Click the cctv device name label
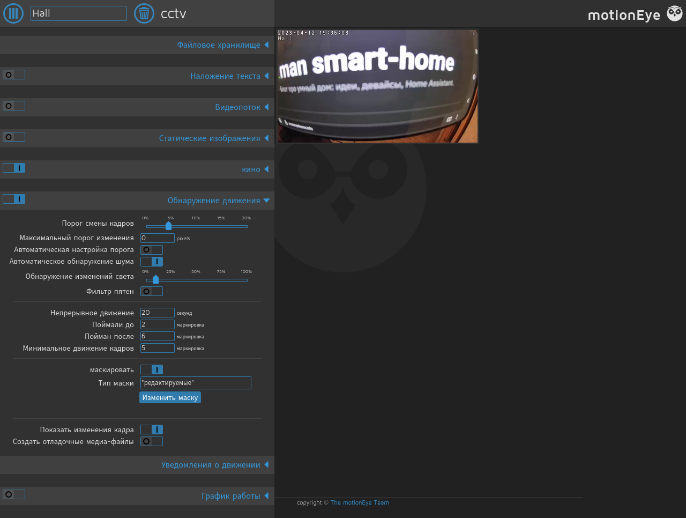The width and height of the screenshot is (686, 518). click(x=174, y=14)
